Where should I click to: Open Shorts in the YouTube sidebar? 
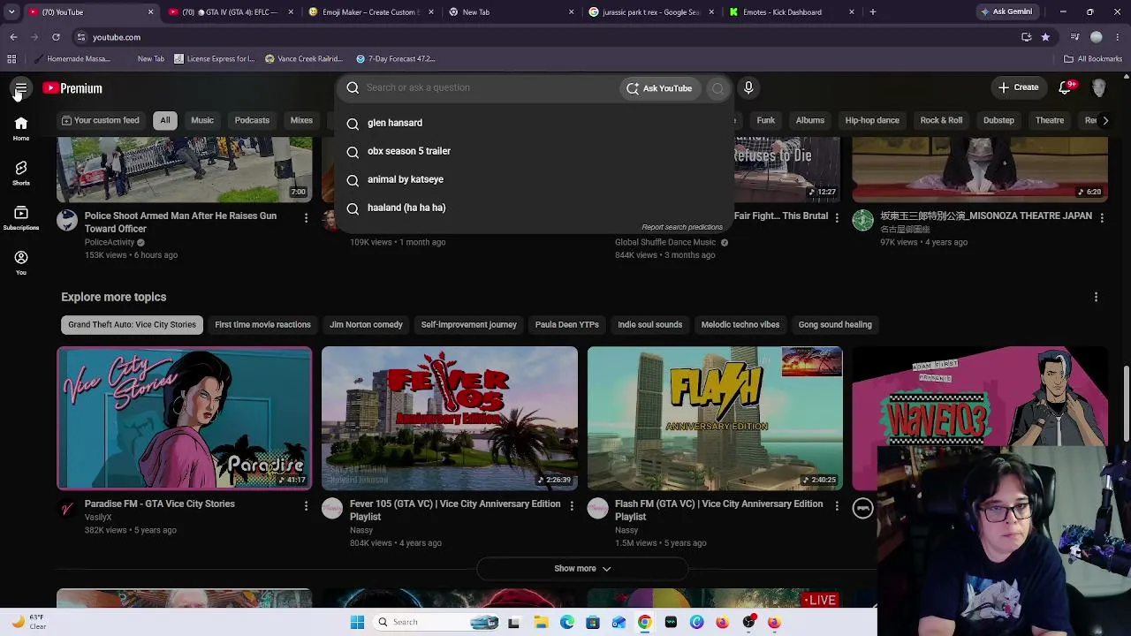pyautogui.click(x=21, y=172)
